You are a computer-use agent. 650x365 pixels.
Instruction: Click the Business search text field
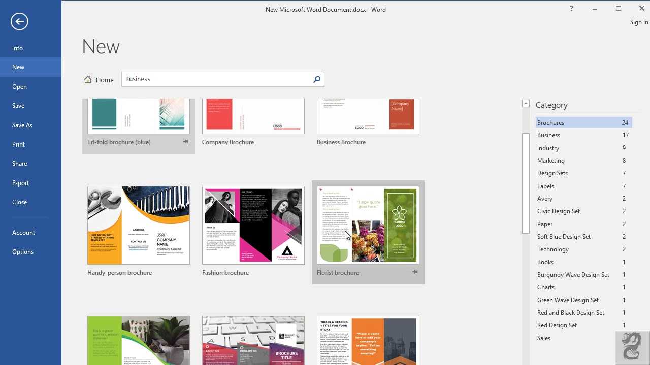pyautogui.click(x=216, y=79)
